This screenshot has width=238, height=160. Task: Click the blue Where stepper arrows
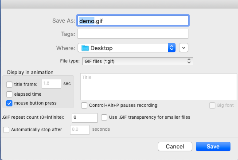click(172, 48)
